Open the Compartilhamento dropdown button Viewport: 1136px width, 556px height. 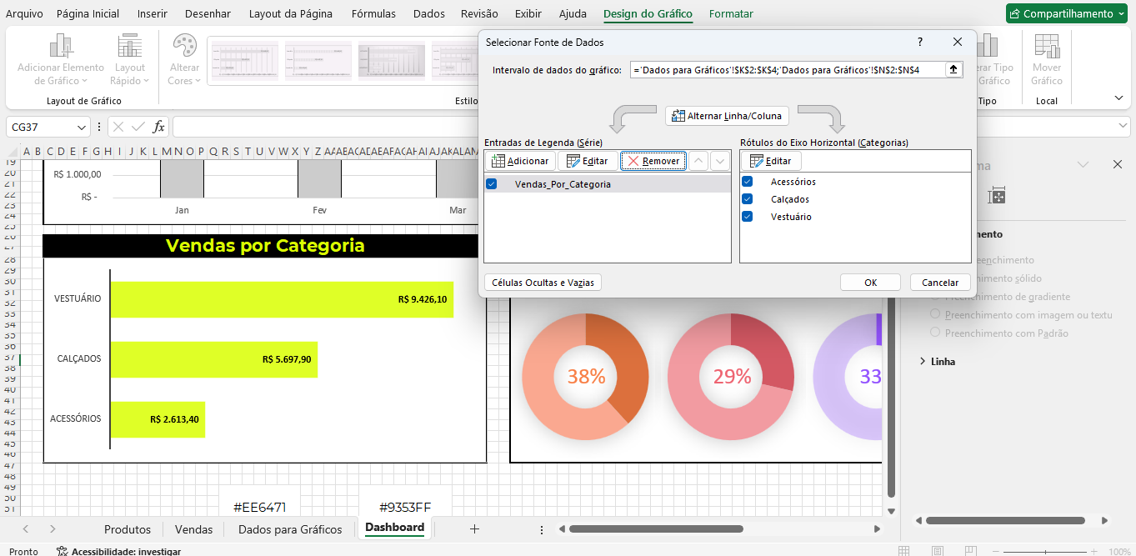pyautogui.click(x=1068, y=13)
